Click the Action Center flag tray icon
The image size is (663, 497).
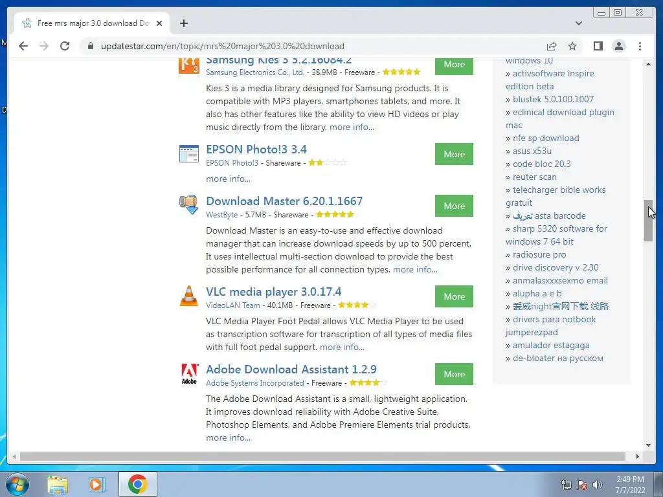click(x=582, y=485)
